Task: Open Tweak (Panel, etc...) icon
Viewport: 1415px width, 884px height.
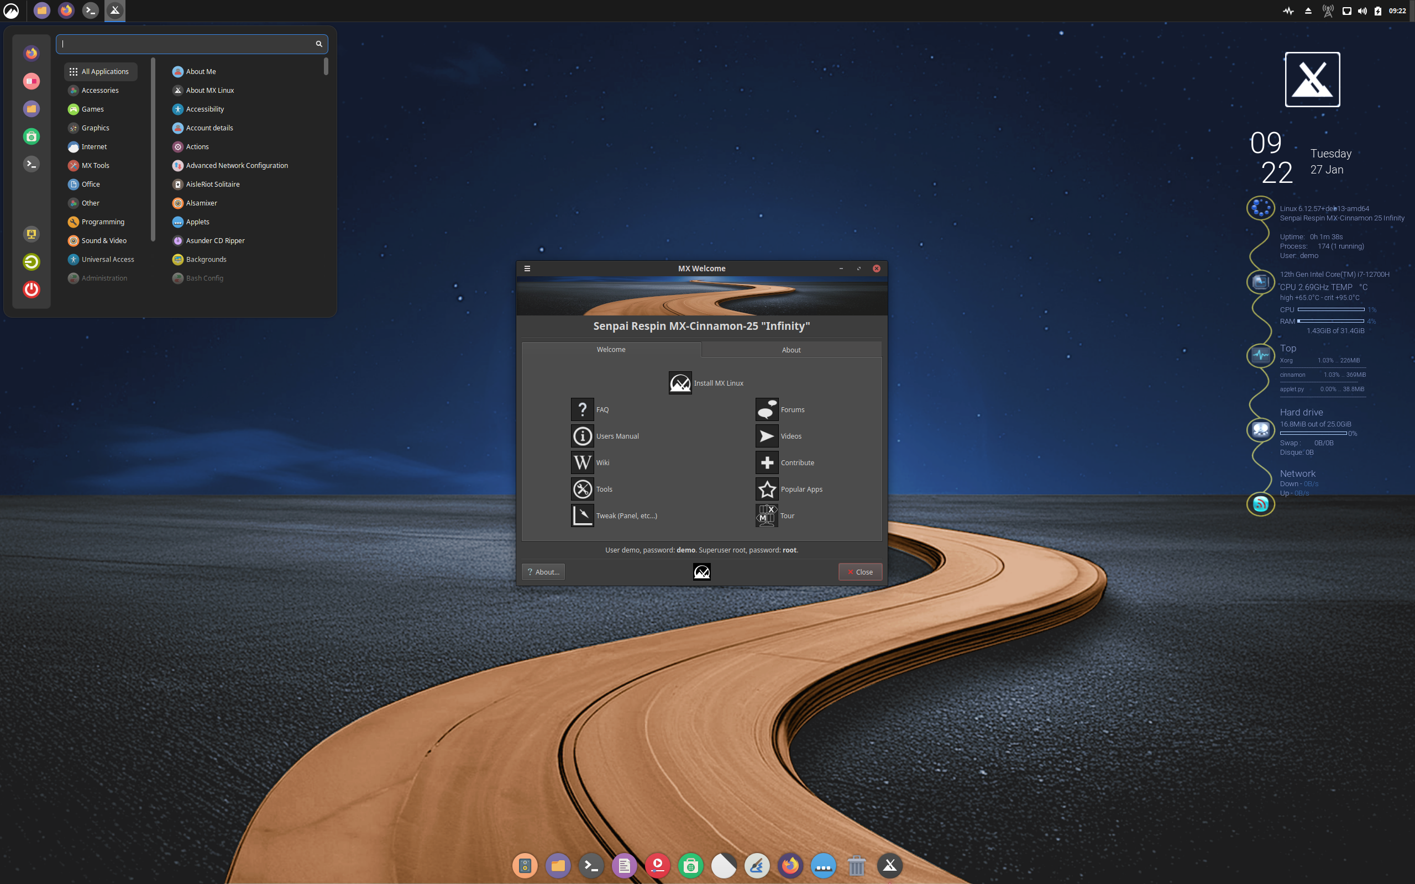Action: pos(583,515)
